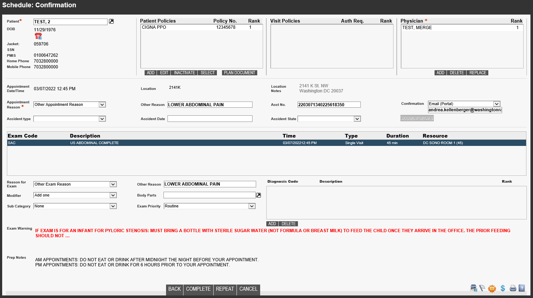Click the red exam warning text
Image resolution: width=533 pixels, height=298 pixels.
click(x=273, y=233)
